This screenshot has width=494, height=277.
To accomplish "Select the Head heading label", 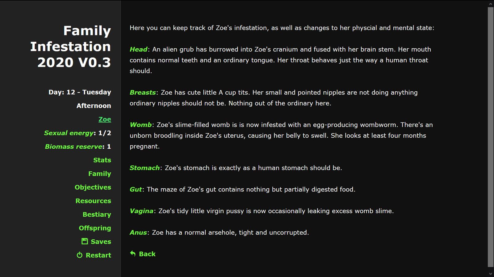I will (x=139, y=49).
